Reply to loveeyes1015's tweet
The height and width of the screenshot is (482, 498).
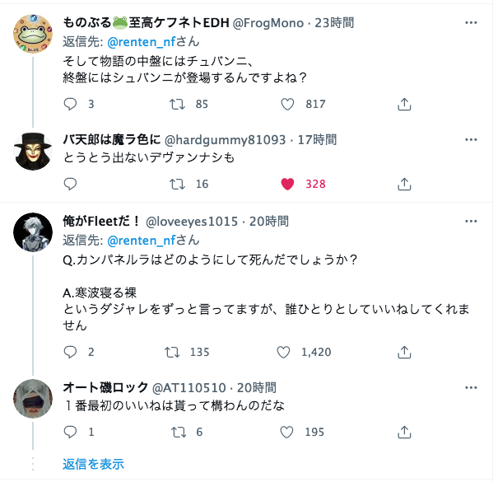point(70,352)
